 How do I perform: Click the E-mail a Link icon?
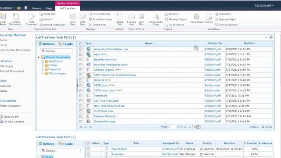[x=131, y=19]
